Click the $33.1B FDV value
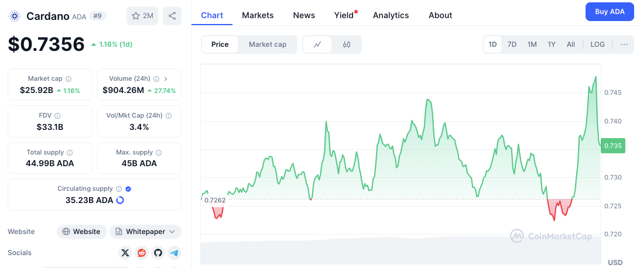The image size is (640, 268). pyautogui.click(x=50, y=127)
